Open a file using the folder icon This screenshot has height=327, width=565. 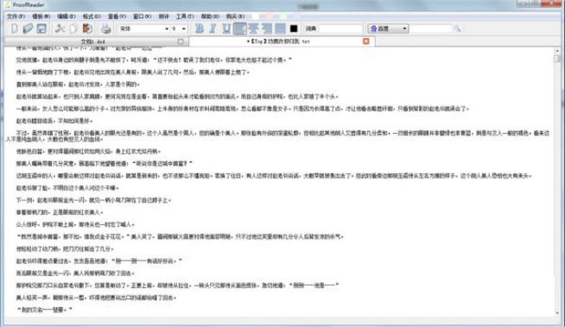(x=28, y=28)
